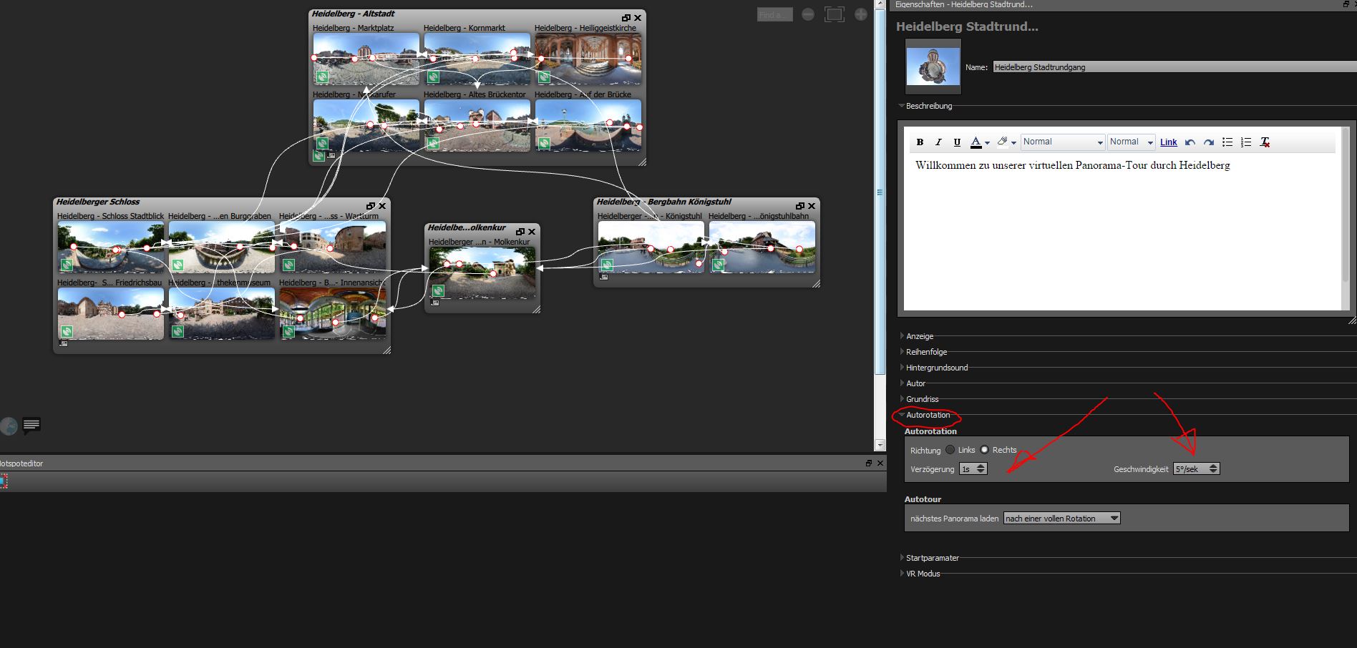Expand the Startparamater section
This screenshot has height=648, width=1357.
932,558
